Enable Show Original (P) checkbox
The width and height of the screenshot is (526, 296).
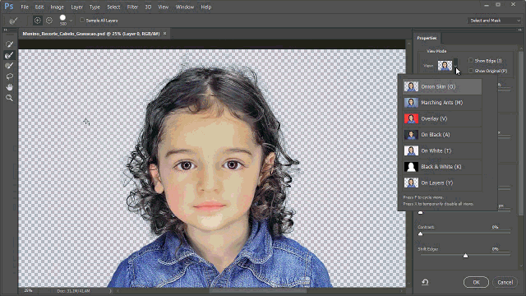point(471,71)
